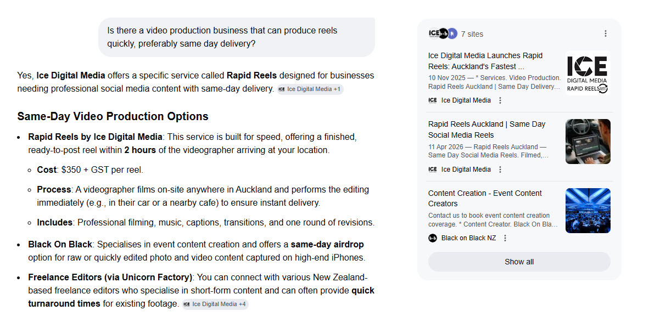This screenshot has height=322, width=660.
Task: Click the ICE favicon beside the first source name
Action: (432, 100)
